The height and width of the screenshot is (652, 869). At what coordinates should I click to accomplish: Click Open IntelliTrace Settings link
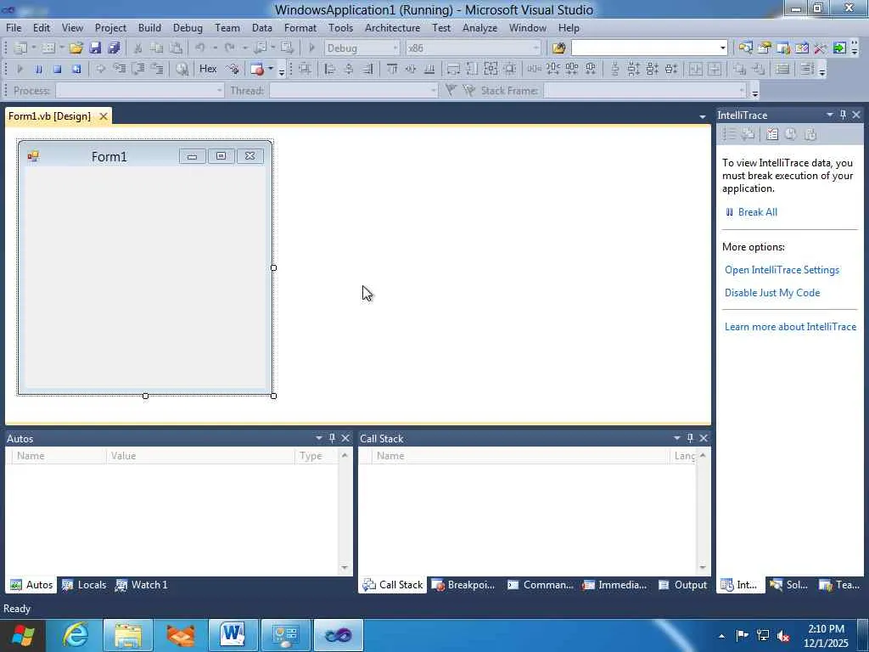tap(782, 270)
